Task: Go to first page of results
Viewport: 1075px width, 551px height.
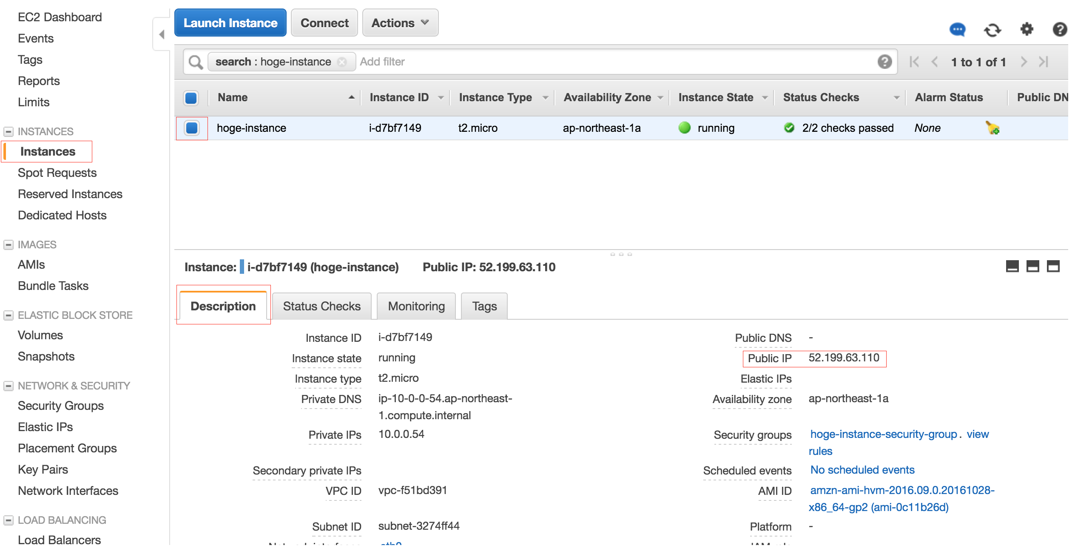Action: click(x=914, y=62)
